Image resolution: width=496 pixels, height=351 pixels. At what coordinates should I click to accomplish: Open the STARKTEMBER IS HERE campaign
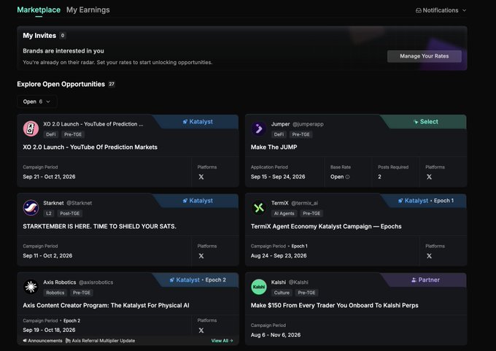coord(99,226)
